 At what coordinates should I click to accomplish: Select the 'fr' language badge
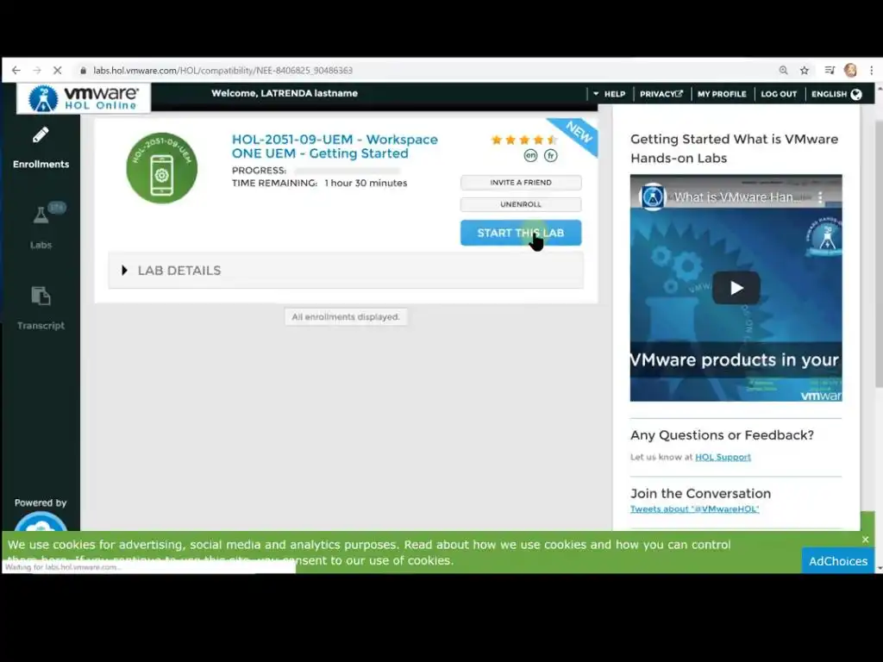[x=551, y=155]
